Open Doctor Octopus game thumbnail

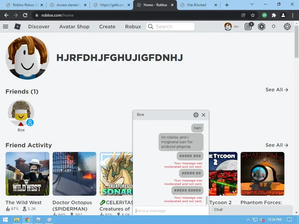[74, 174]
